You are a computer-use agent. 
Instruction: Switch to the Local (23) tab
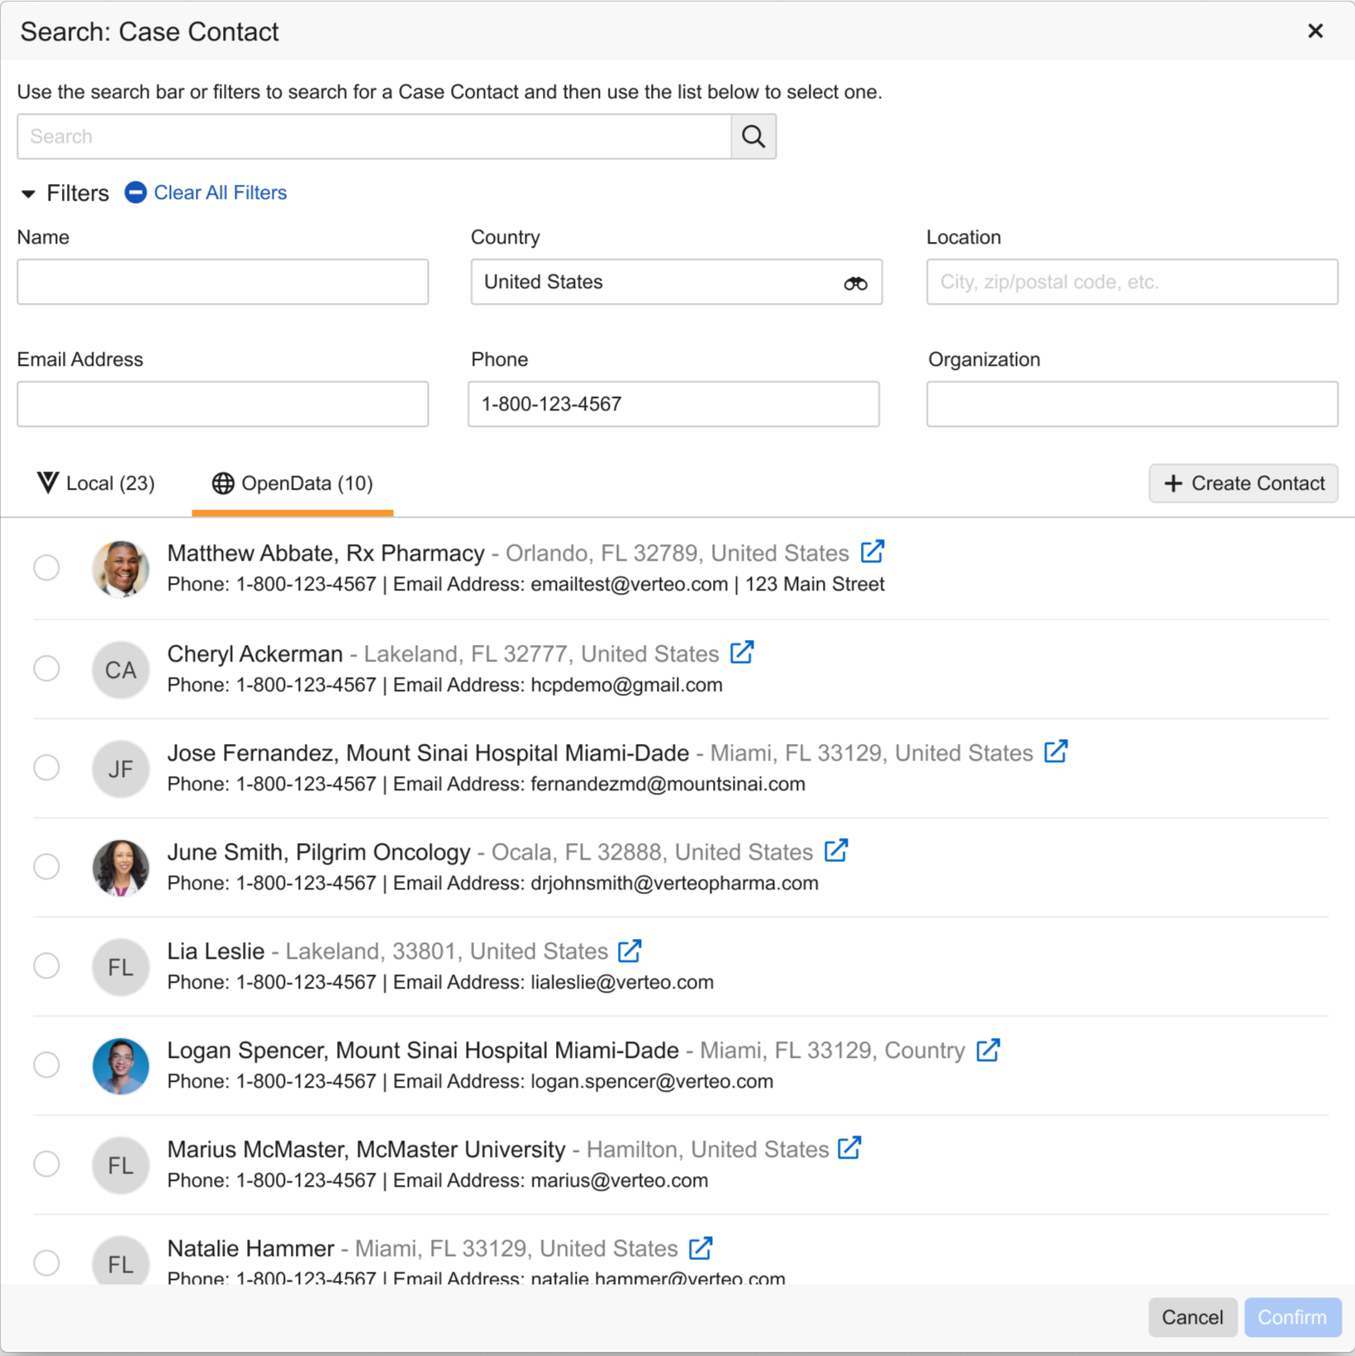(97, 484)
